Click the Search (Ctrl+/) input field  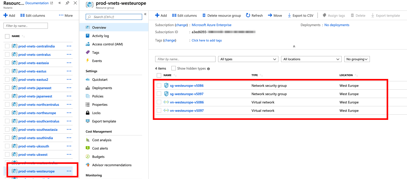tap(114, 17)
